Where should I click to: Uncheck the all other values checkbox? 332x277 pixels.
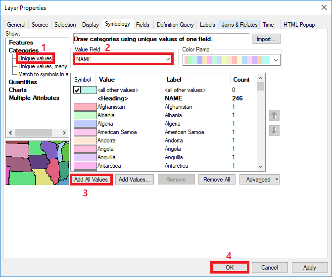(77, 90)
